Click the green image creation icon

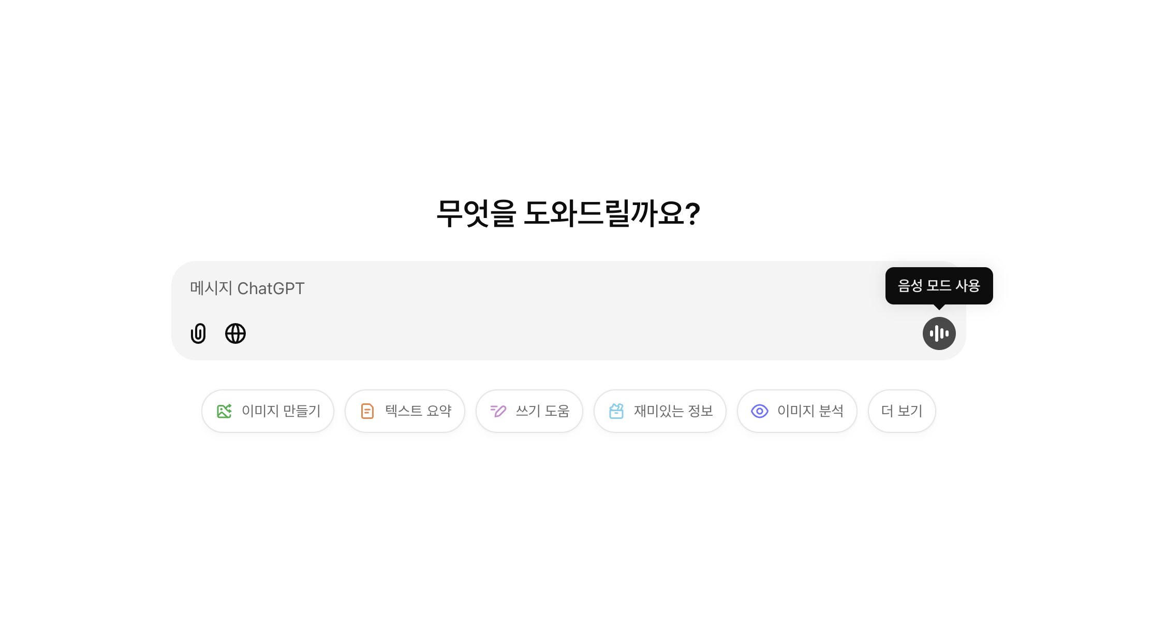point(225,411)
